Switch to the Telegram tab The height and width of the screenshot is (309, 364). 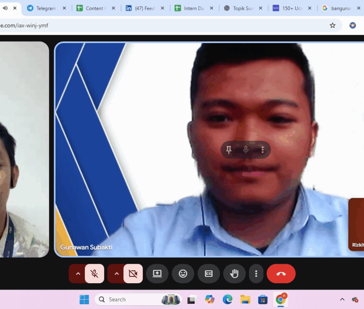46,8
